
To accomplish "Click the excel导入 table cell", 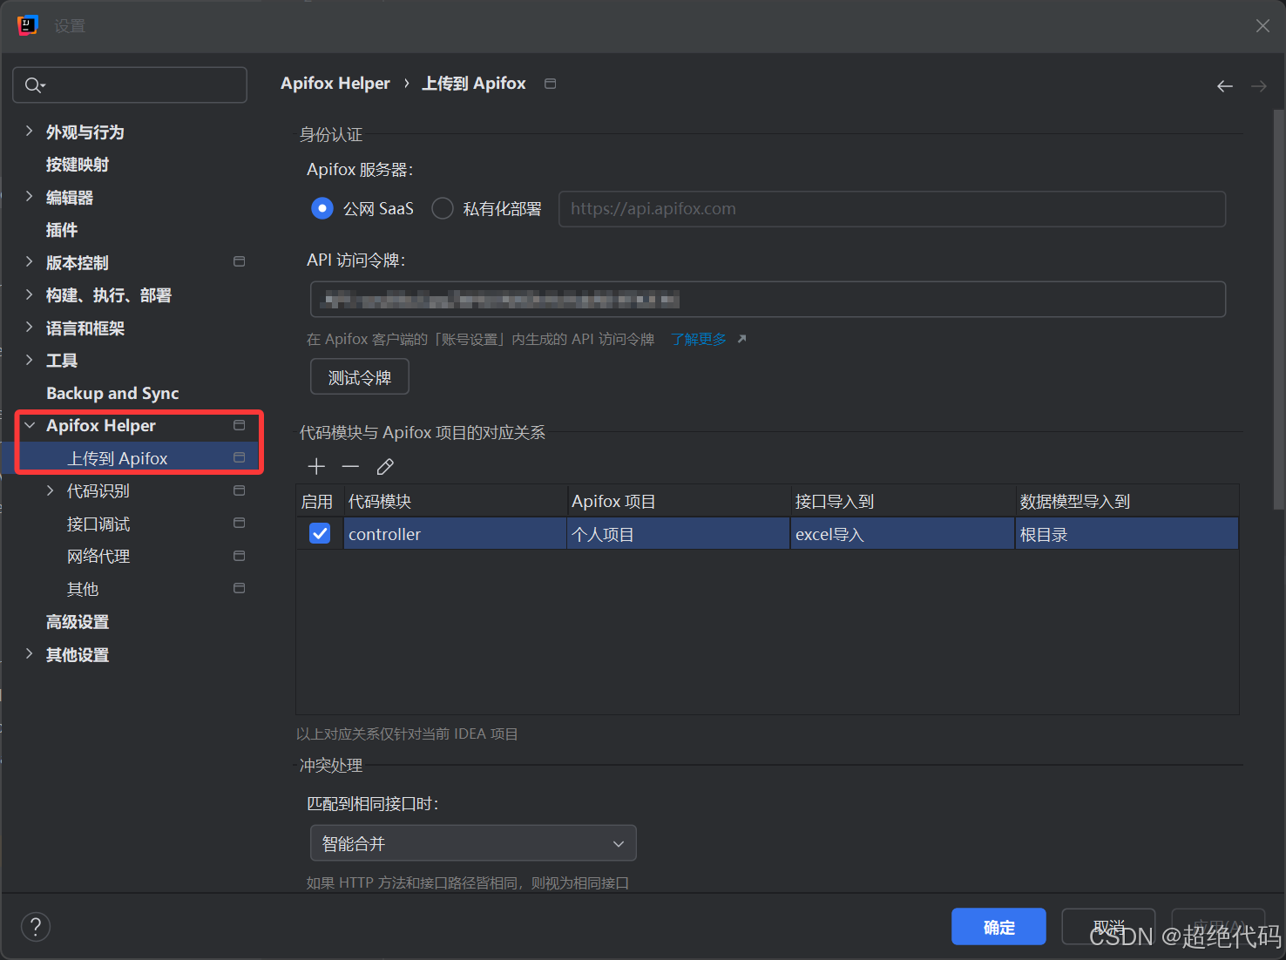I will 903,534.
